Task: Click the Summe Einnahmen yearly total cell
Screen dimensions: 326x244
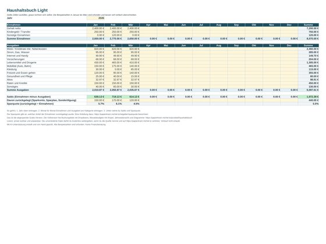Action: (x=309, y=38)
